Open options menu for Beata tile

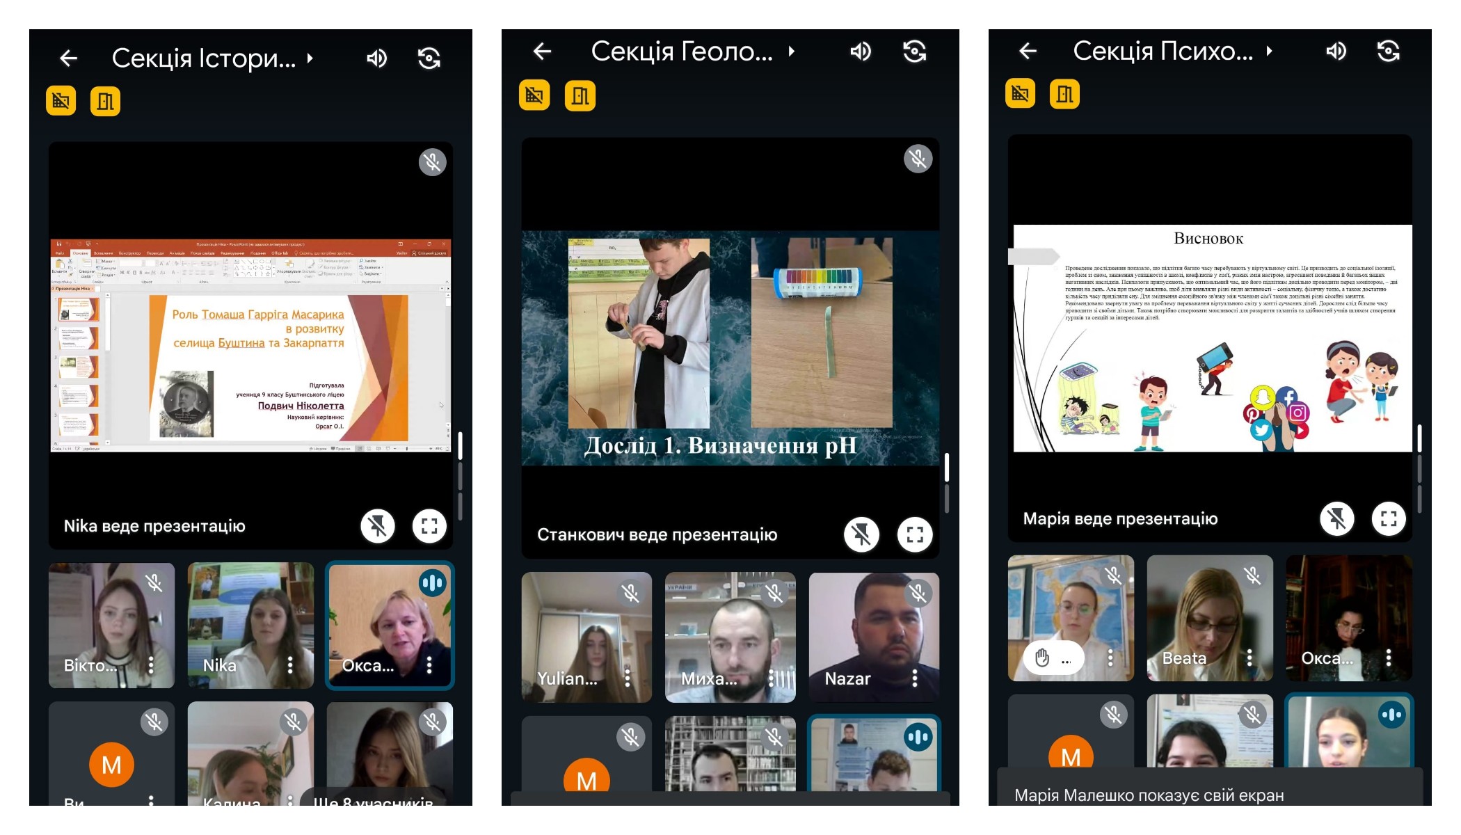click(x=1250, y=658)
